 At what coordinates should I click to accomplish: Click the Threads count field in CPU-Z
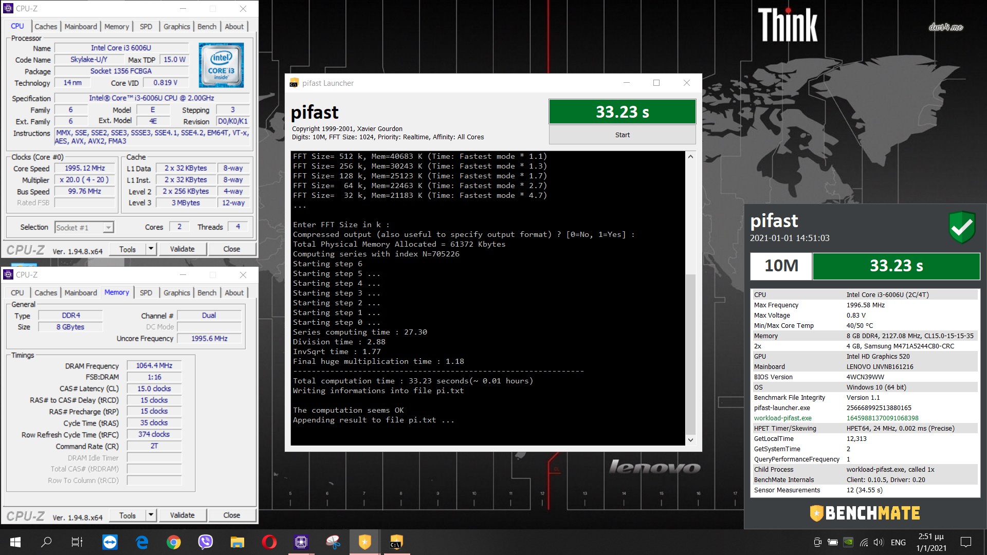tap(237, 227)
